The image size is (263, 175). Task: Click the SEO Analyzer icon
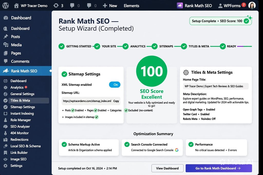tap(6, 127)
